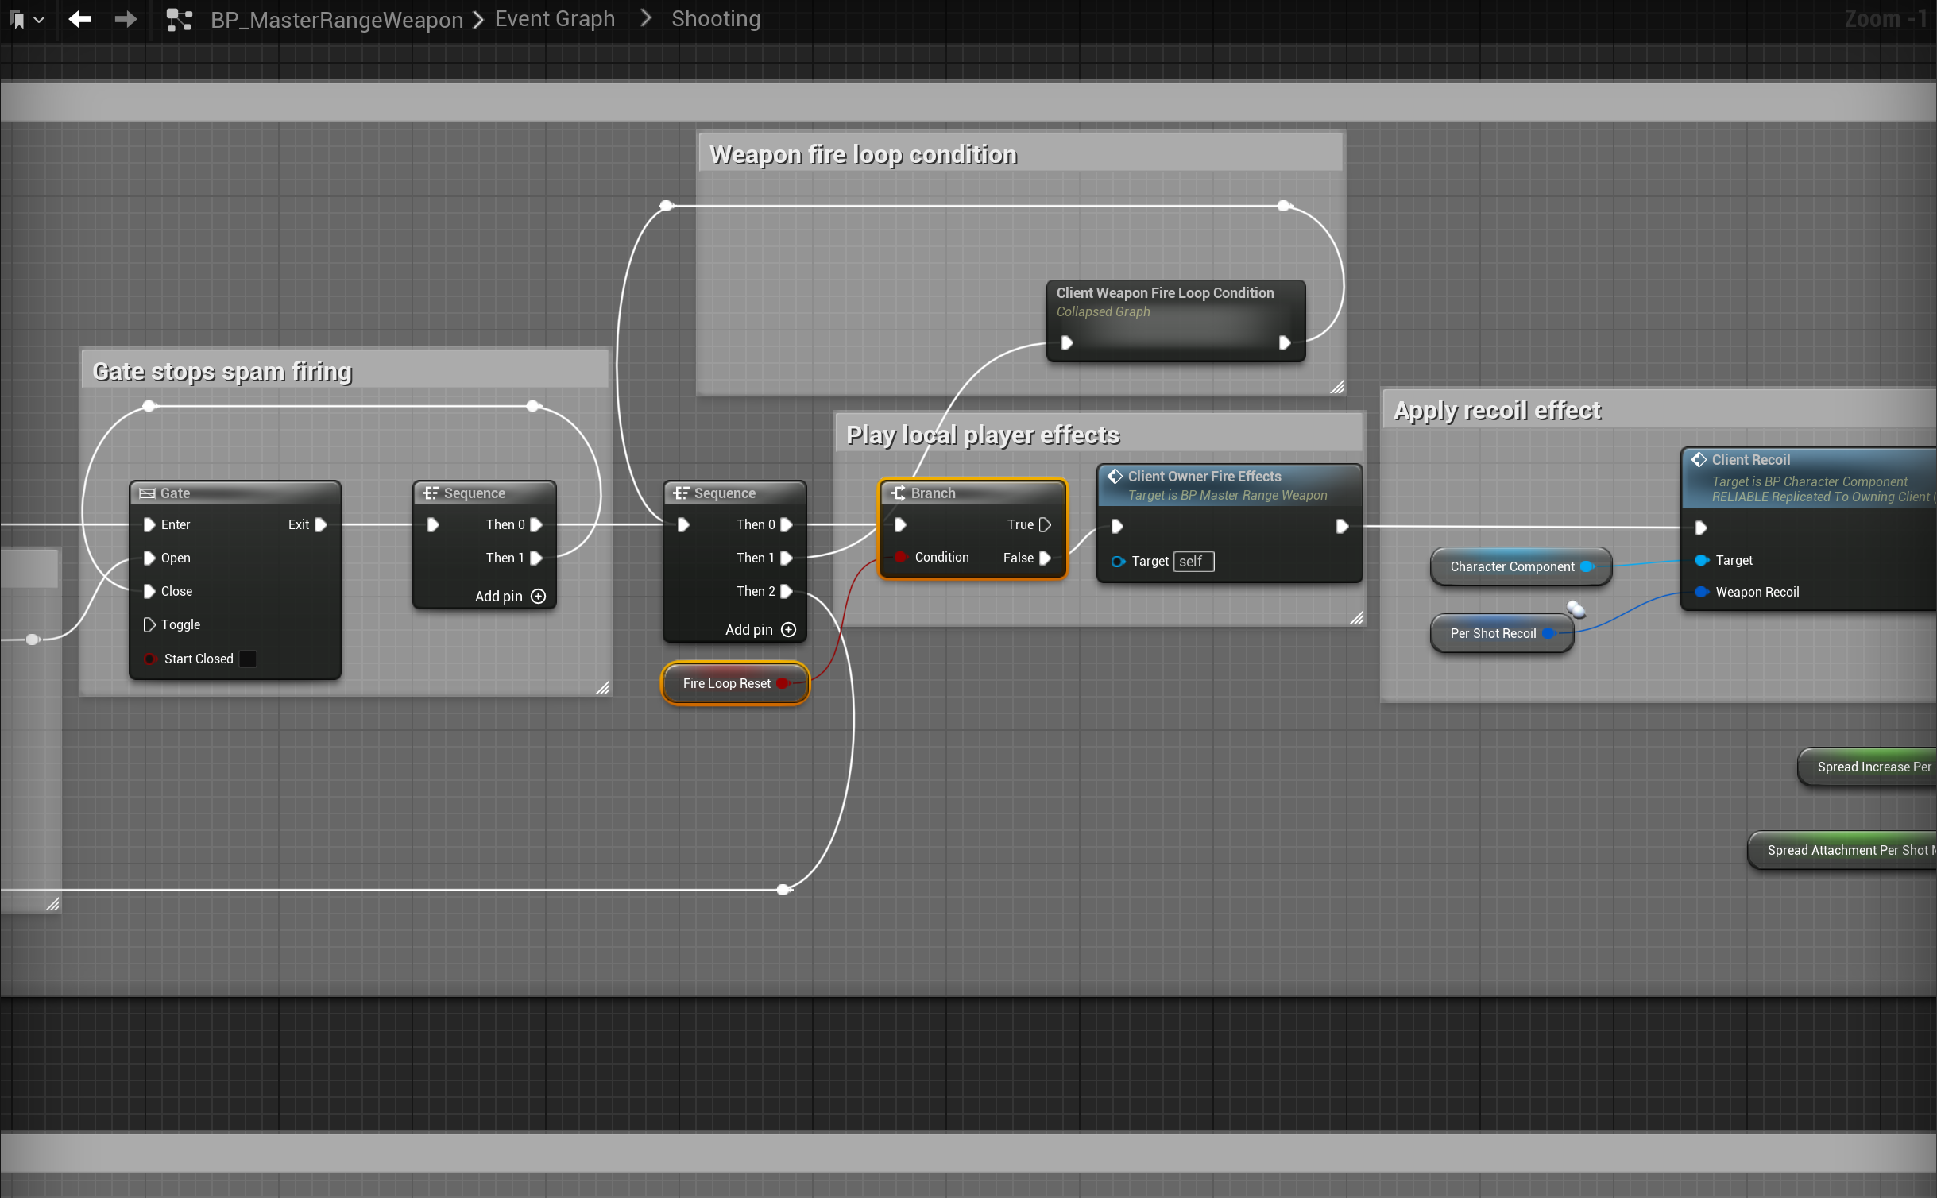Add pin to second Sequence node
Image resolution: width=1937 pixels, height=1198 pixels.
pyautogui.click(x=788, y=629)
